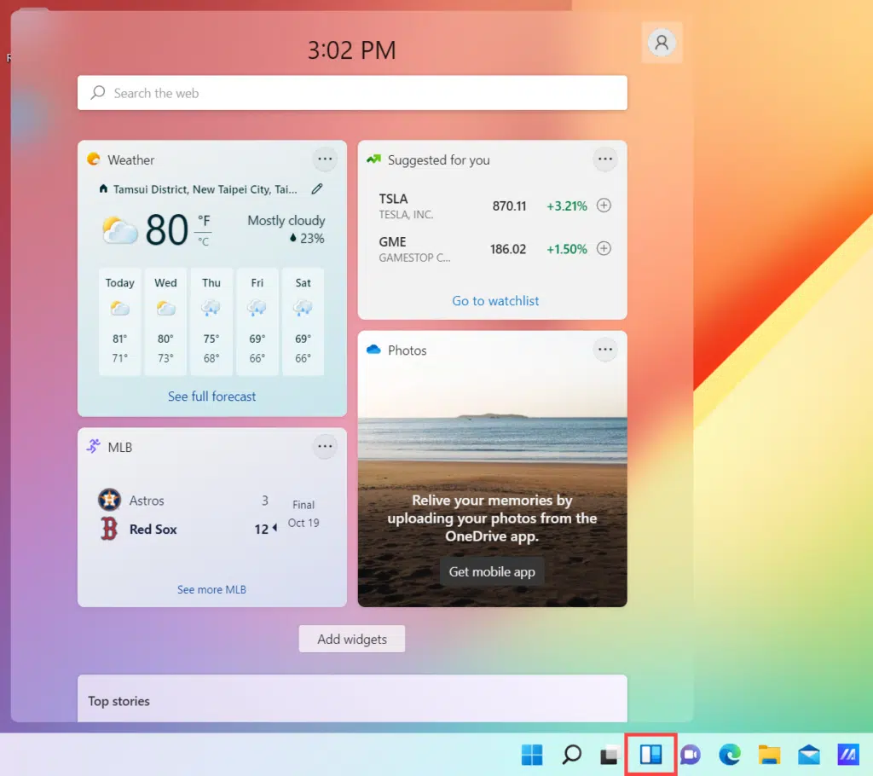The width and height of the screenshot is (873, 776).
Task: Open the Astros team logo
Action: [x=109, y=500]
